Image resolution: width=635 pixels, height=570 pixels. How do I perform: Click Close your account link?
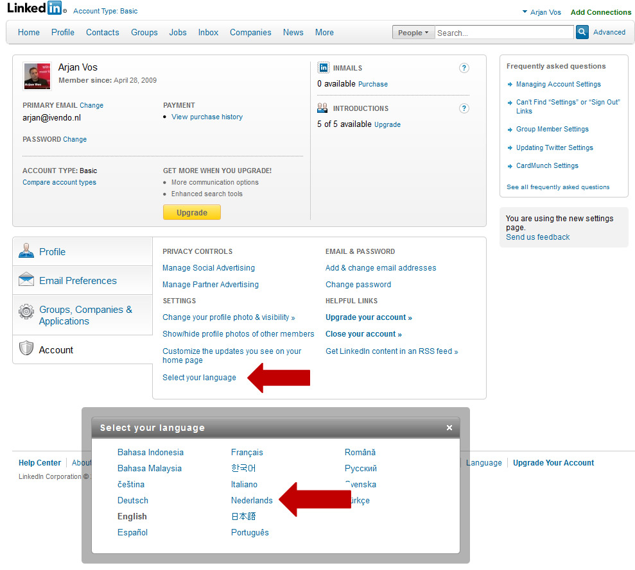tap(363, 334)
